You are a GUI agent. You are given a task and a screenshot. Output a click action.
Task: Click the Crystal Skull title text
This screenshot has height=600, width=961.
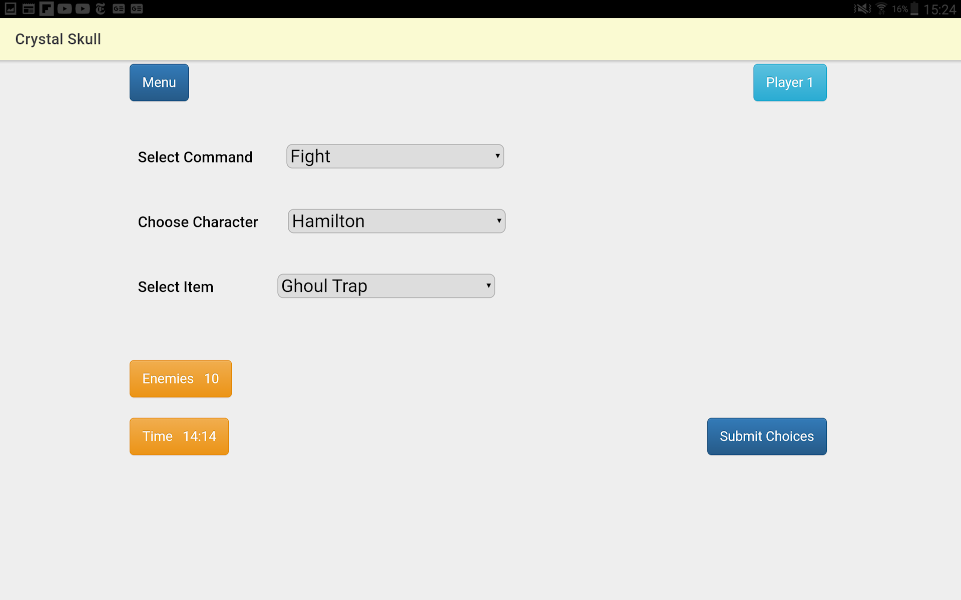(x=58, y=39)
